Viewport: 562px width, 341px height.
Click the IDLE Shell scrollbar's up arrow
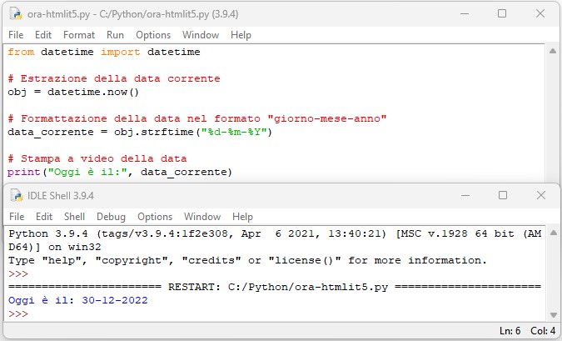point(553,233)
